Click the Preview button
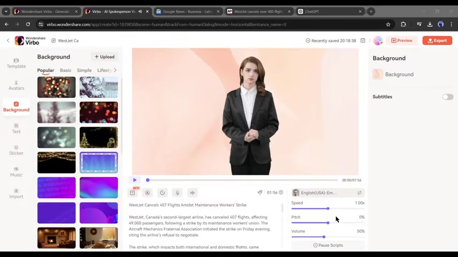 tap(402, 41)
